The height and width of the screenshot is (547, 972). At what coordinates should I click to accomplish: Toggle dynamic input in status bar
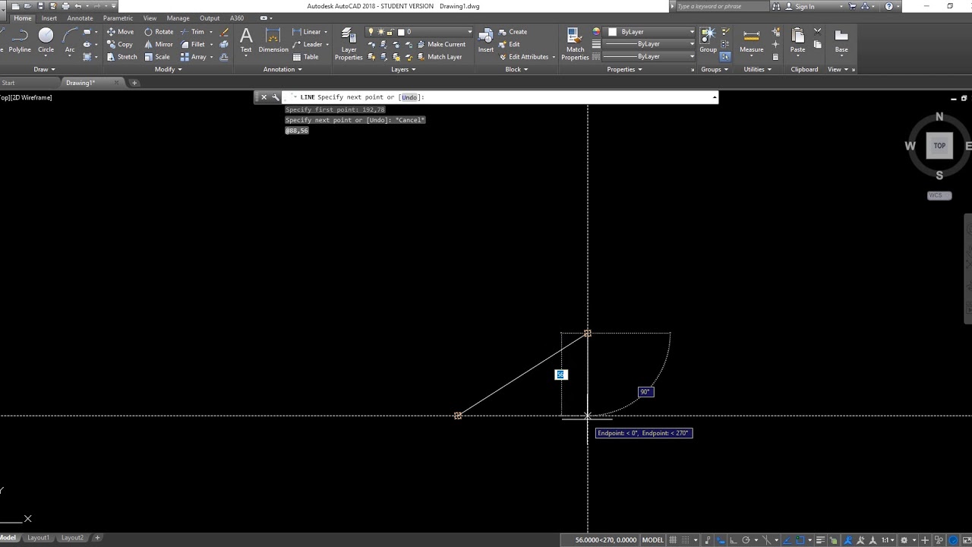coord(719,539)
